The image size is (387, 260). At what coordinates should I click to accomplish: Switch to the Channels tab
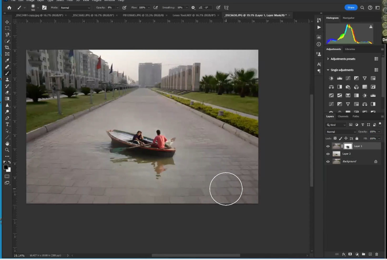[x=343, y=116]
